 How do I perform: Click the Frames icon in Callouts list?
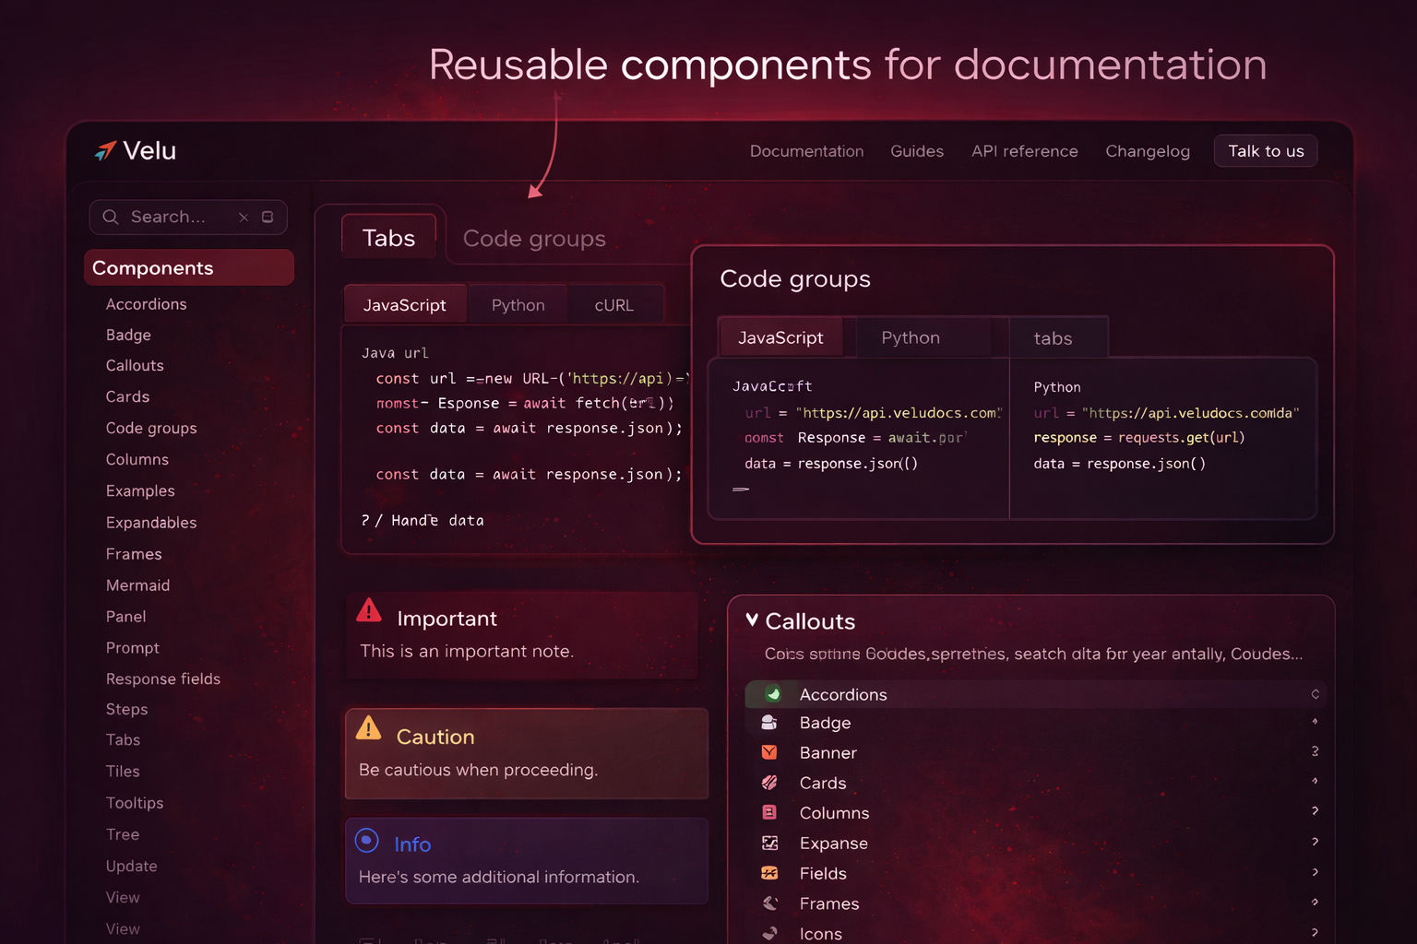click(x=769, y=903)
